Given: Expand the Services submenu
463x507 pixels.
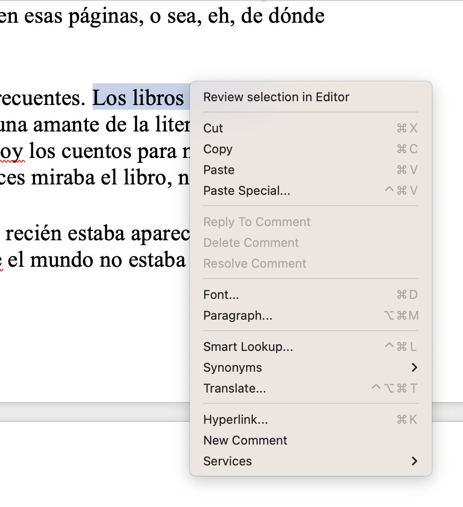Looking at the screenshot, I should click(x=310, y=461).
